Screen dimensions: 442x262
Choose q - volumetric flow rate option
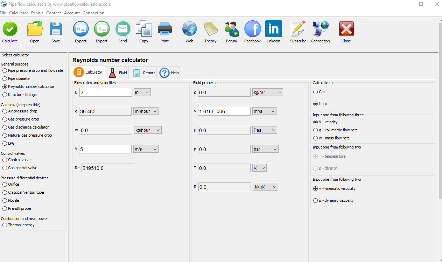tap(316, 130)
